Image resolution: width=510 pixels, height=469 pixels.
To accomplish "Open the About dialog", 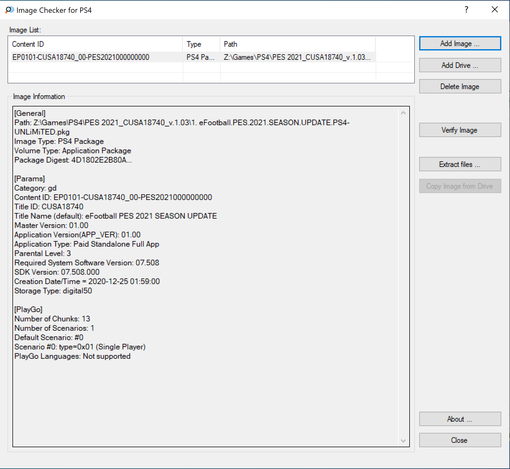I will (x=460, y=419).
